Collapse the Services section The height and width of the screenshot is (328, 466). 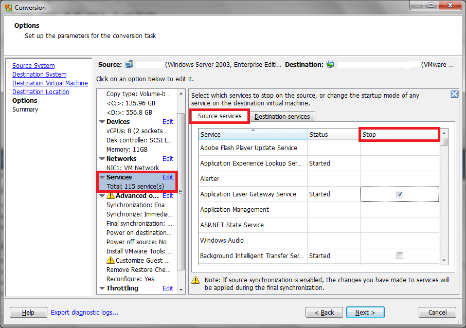(x=102, y=177)
